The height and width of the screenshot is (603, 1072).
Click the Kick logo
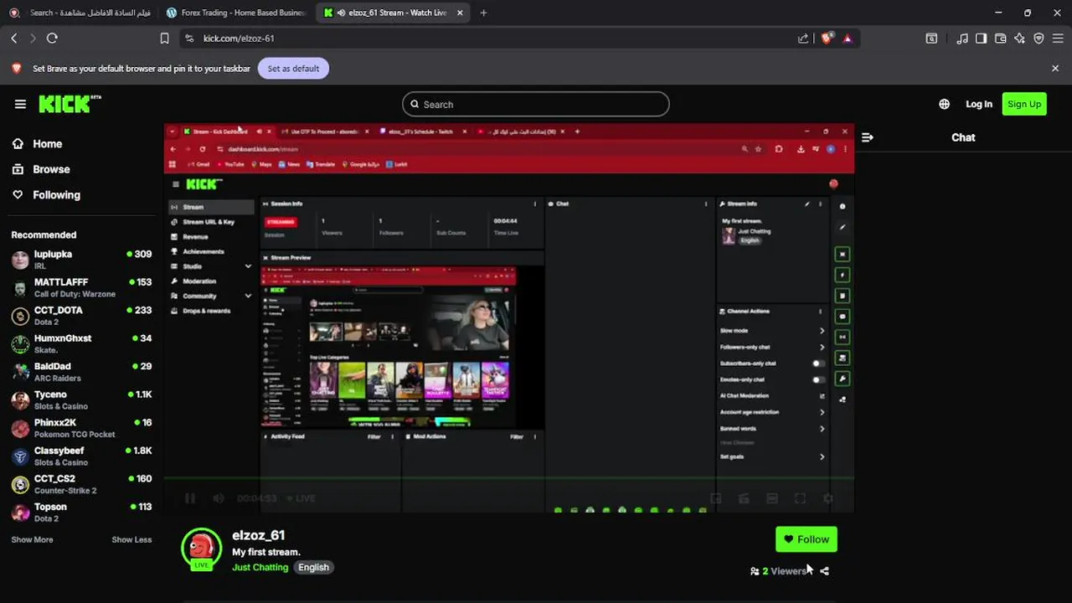click(70, 104)
